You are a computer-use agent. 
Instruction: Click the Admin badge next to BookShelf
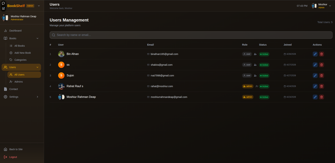tap(30, 6)
